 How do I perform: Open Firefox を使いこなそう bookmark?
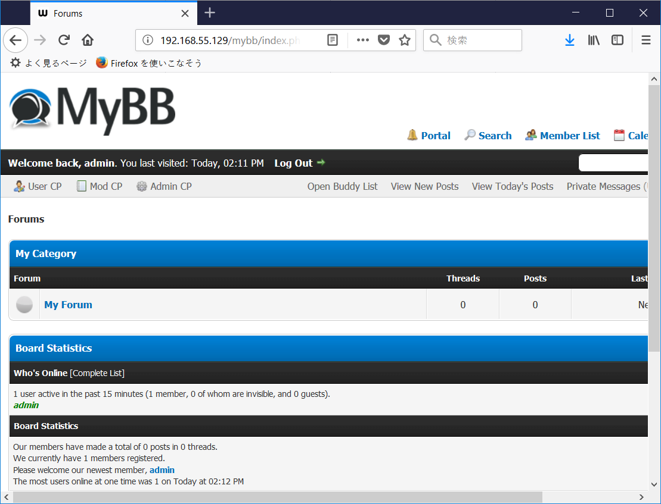[149, 63]
